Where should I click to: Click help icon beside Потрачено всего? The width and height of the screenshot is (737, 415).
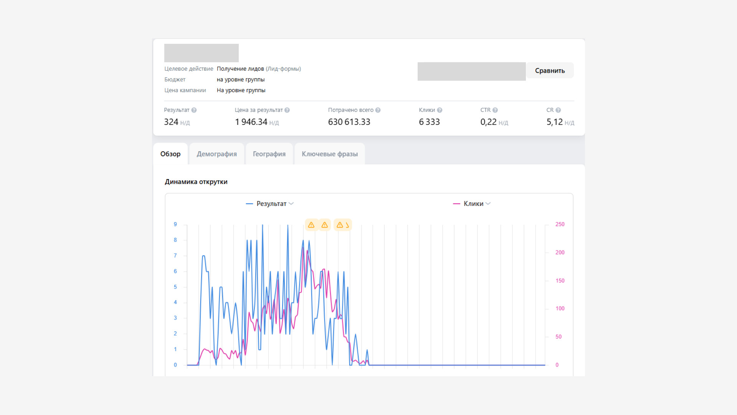pos(378,110)
